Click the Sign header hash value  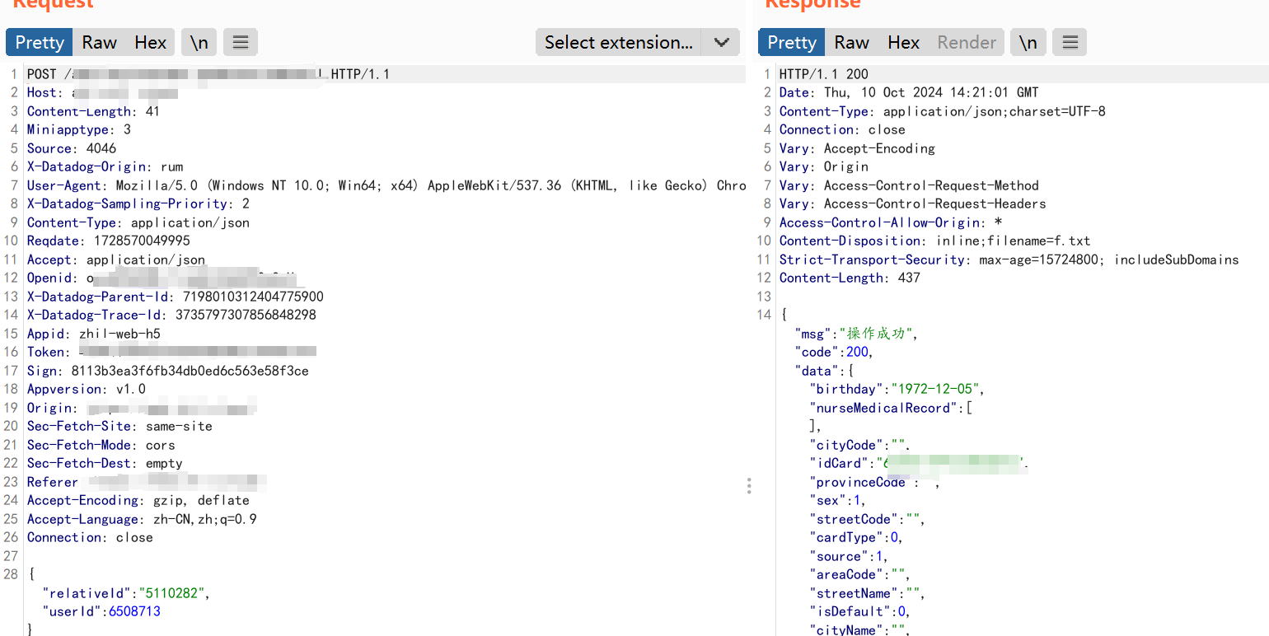pyautogui.click(x=190, y=371)
